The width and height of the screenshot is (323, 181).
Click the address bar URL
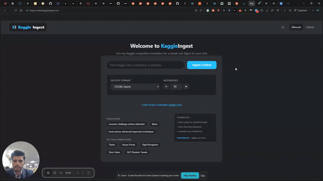coord(44,10)
